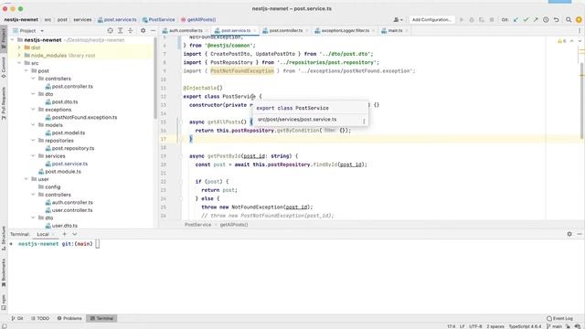Open post.repository.ts in project tree

point(73,148)
